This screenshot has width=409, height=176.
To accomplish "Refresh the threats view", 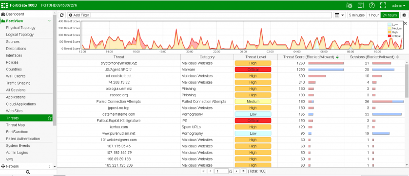I will (61, 15).
